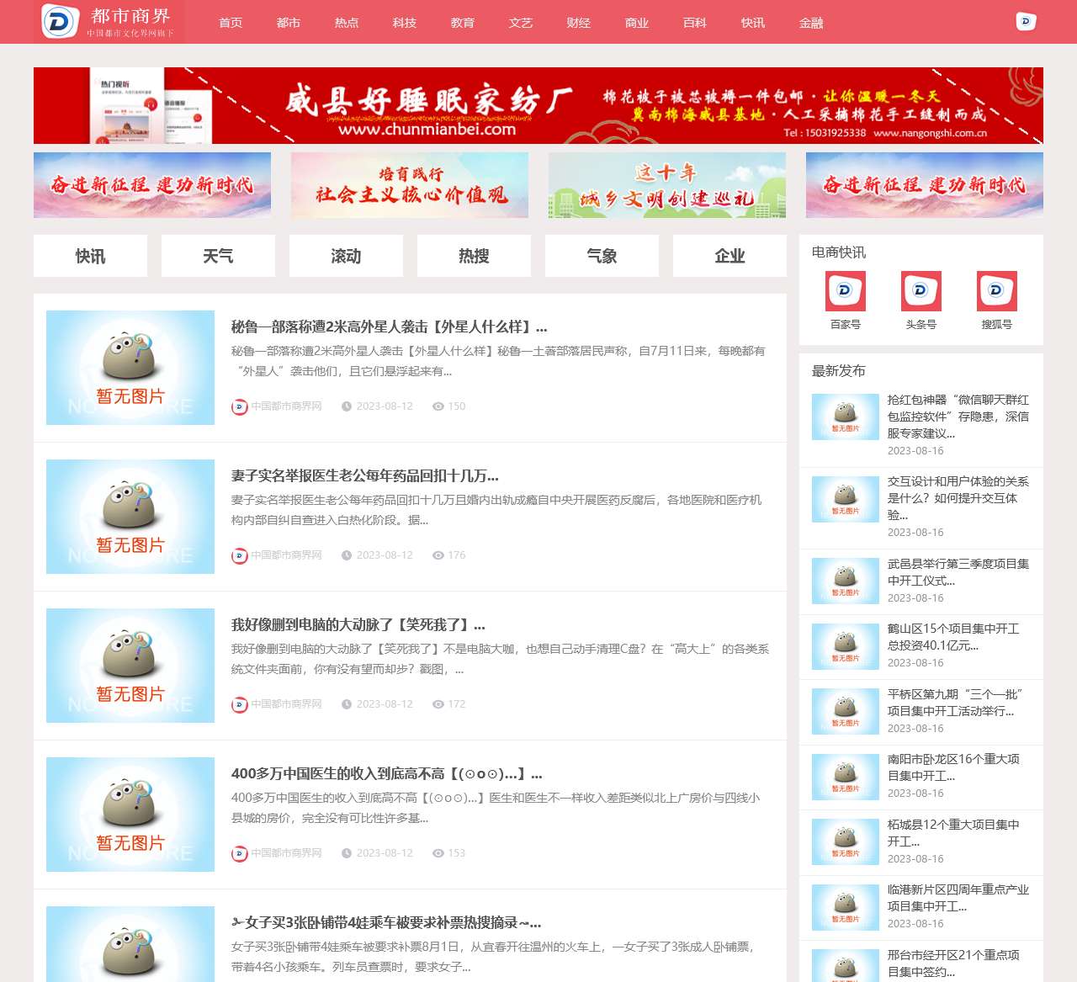The height and width of the screenshot is (982, 1077).
Task: Open sidebar article 交互设计和用户体验的关系
Action: pos(958,498)
